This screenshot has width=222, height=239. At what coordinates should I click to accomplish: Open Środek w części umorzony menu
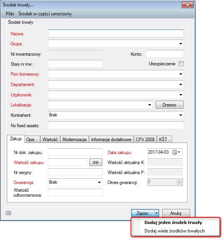coord(45,14)
